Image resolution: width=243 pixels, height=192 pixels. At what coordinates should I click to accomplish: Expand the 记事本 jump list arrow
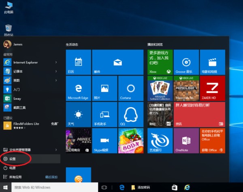coord(56,71)
